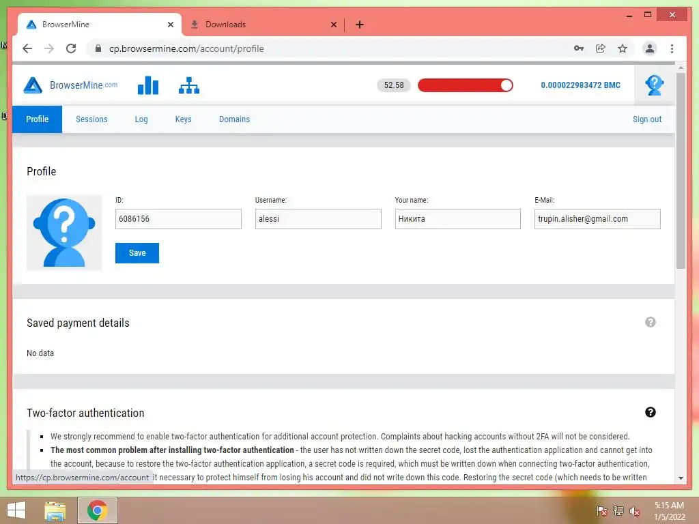
Task: Click the padlock site info icon
Action: coord(98,48)
